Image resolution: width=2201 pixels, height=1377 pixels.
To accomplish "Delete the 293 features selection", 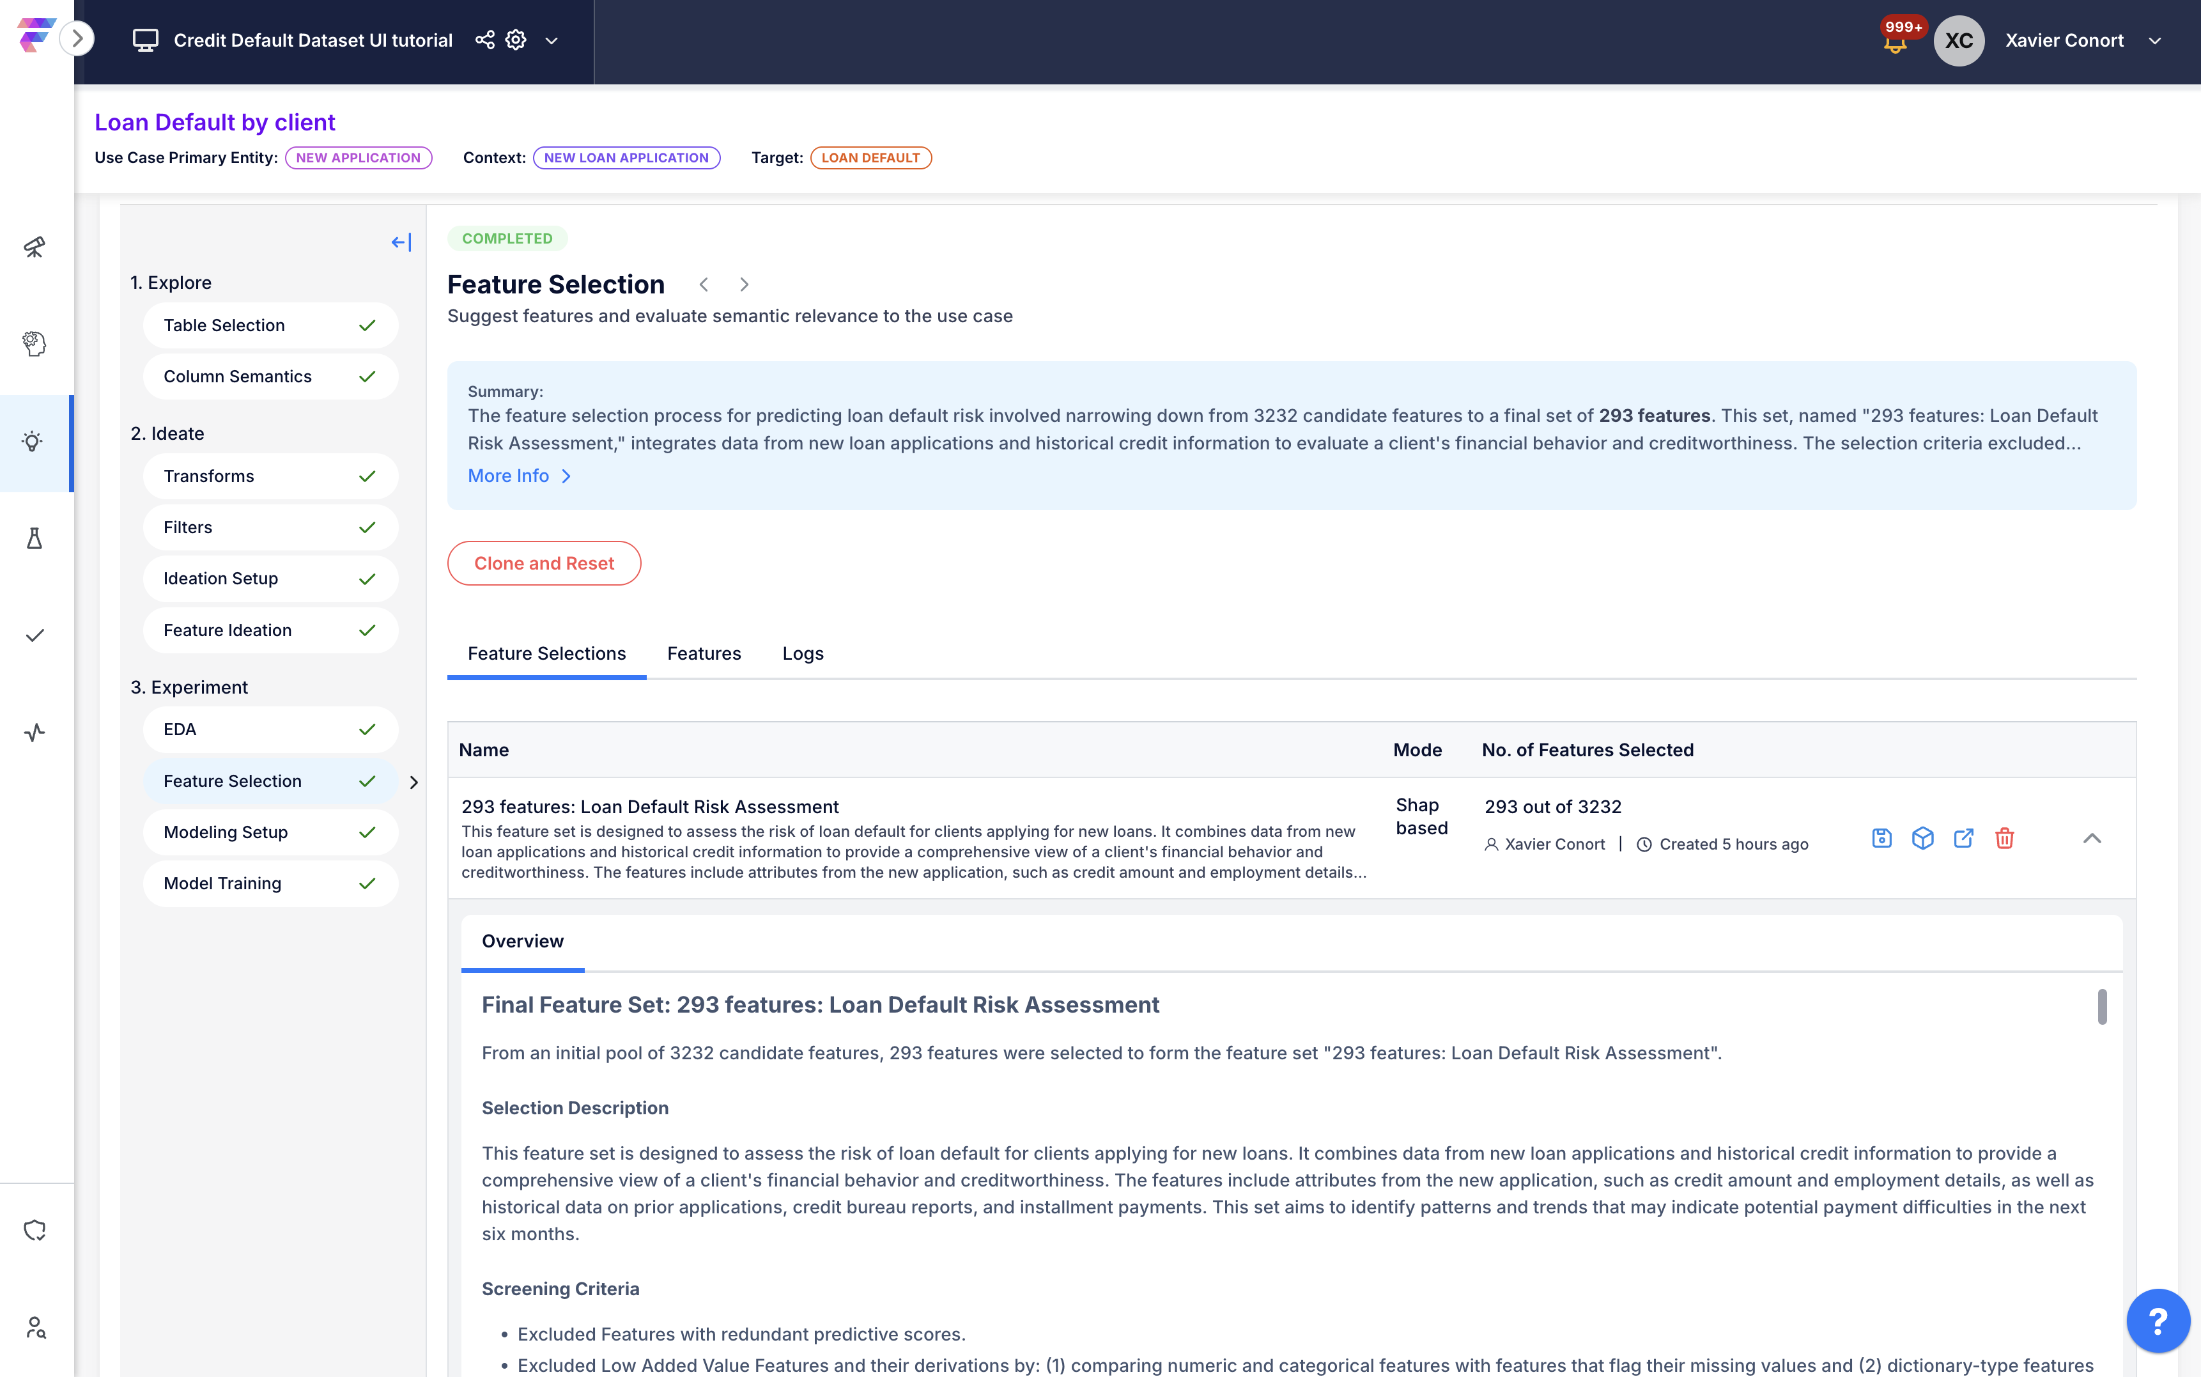I will (x=2004, y=838).
